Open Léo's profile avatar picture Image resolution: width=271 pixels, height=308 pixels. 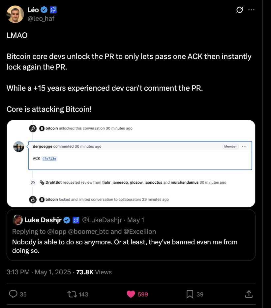tap(15, 14)
